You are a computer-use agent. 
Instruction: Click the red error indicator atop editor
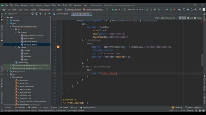(x=201, y=21)
